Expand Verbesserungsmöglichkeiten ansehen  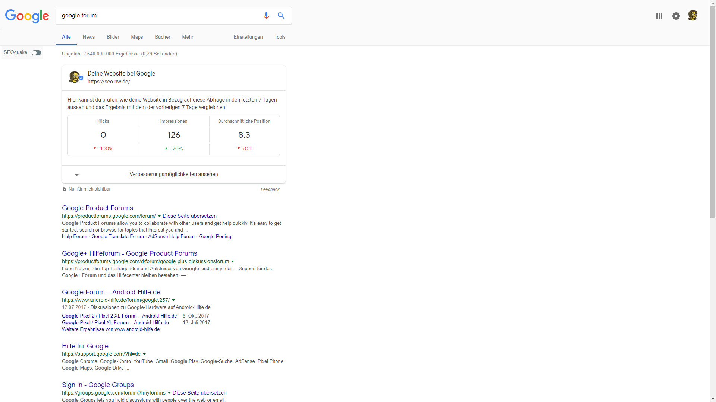pyautogui.click(x=174, y=174)
